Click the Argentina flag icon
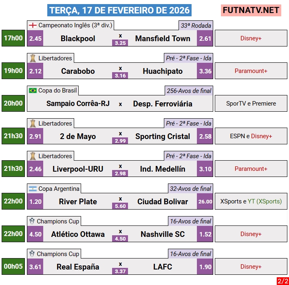This screenshot has height=285, width=289. 33,189
